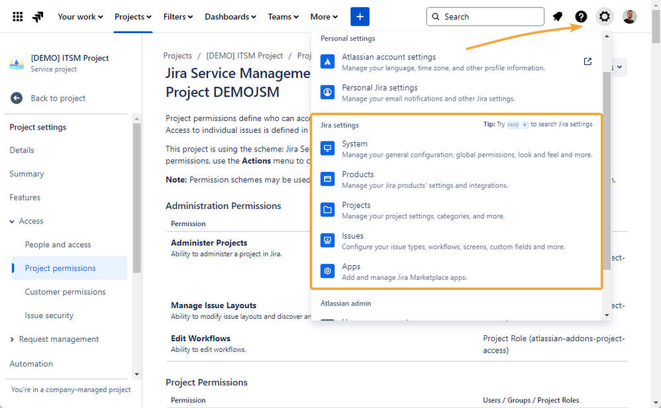Open the Teams dropdown menu
Screen dimensions: 661x408
tap(283, 17)
